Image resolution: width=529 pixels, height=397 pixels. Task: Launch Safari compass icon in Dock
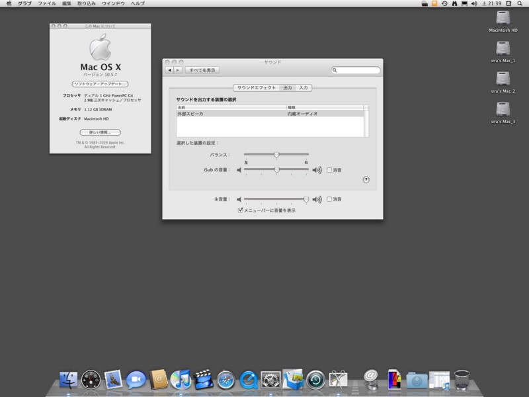pos(225,380)
